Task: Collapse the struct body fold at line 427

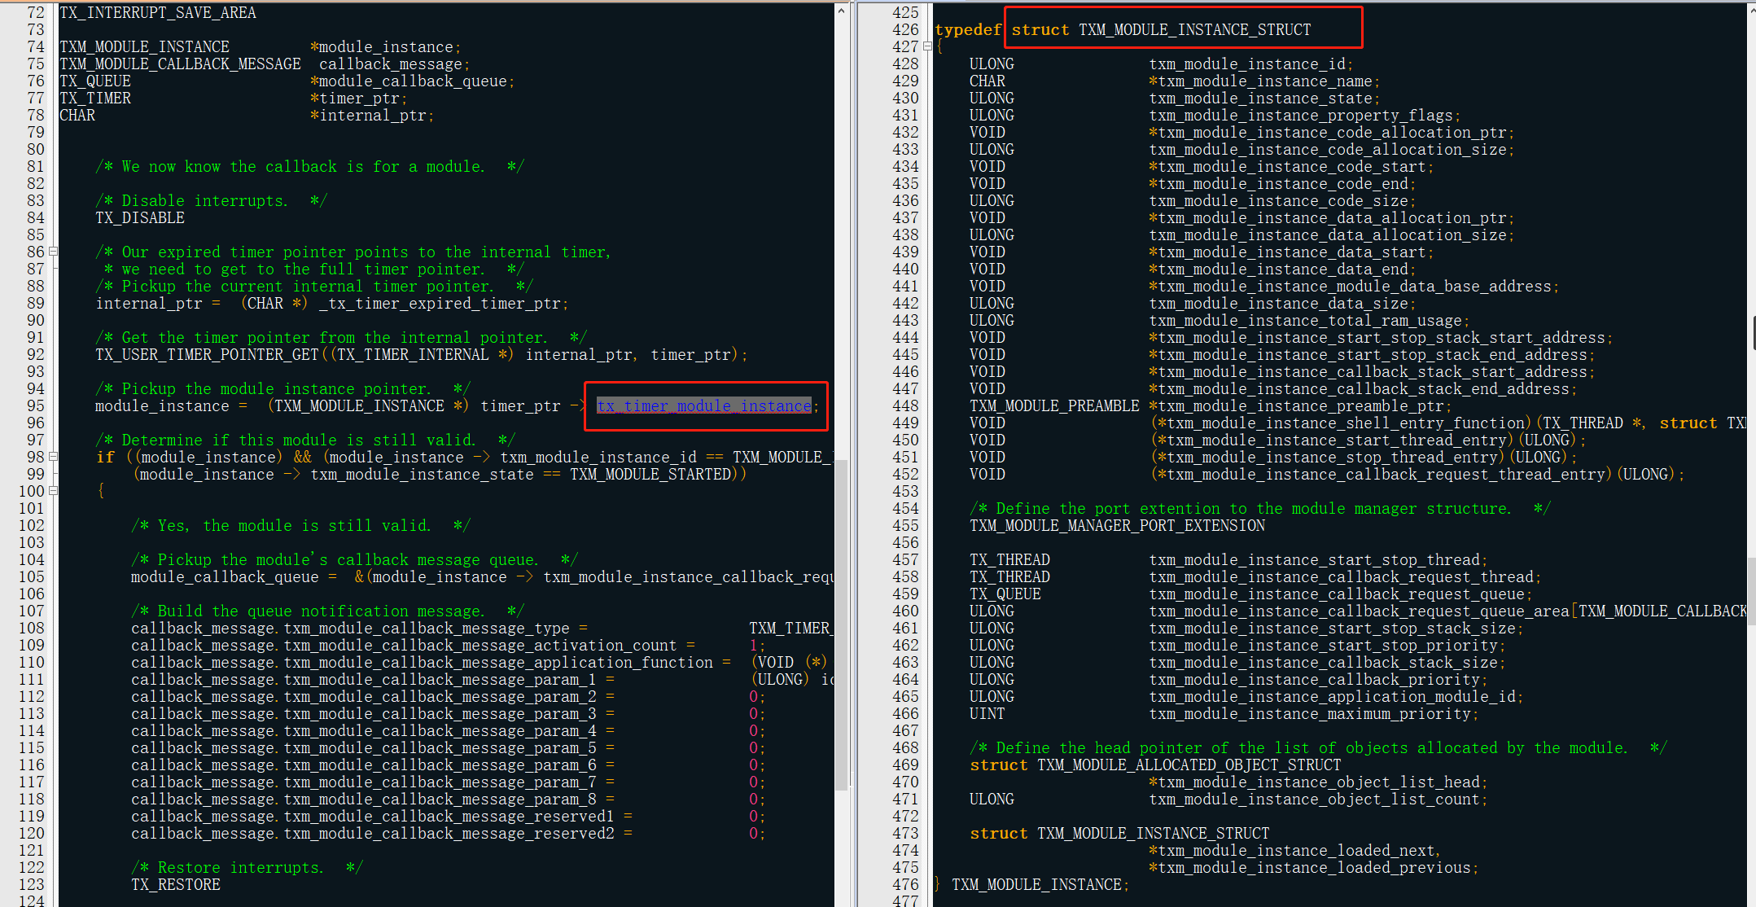Action: click(926, 46)
